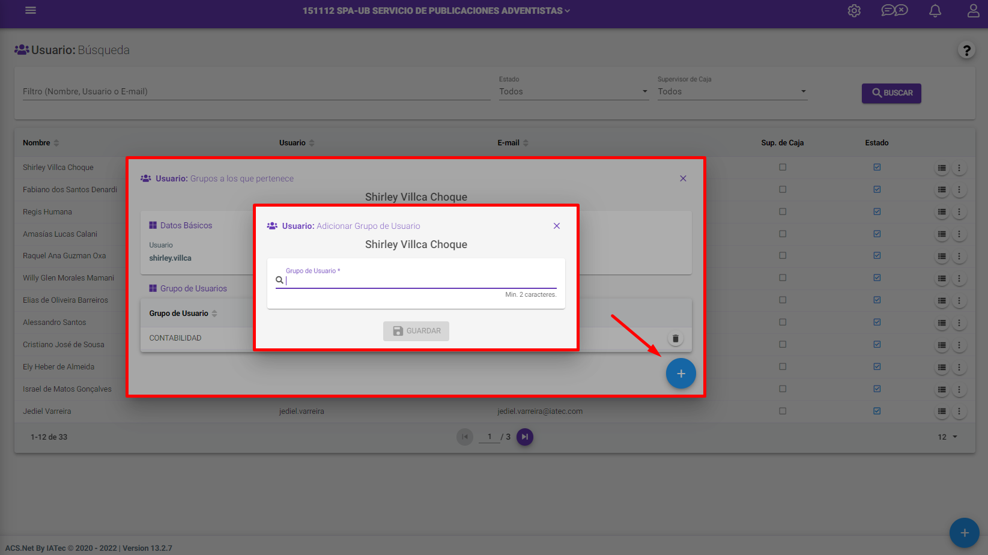Toggle Estado checkbox for Jediel Varreira
Image resolution: width=988 pixels, height=555 pixels.
pos(877,411)
